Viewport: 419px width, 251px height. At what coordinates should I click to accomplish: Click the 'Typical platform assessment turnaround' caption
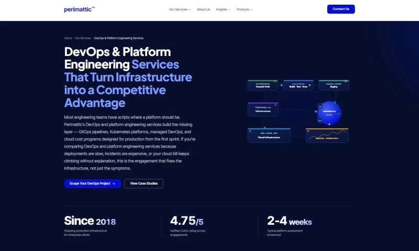pos(285,233)
